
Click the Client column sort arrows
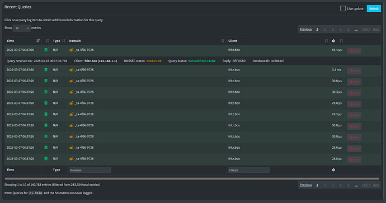tap(326, 41)
